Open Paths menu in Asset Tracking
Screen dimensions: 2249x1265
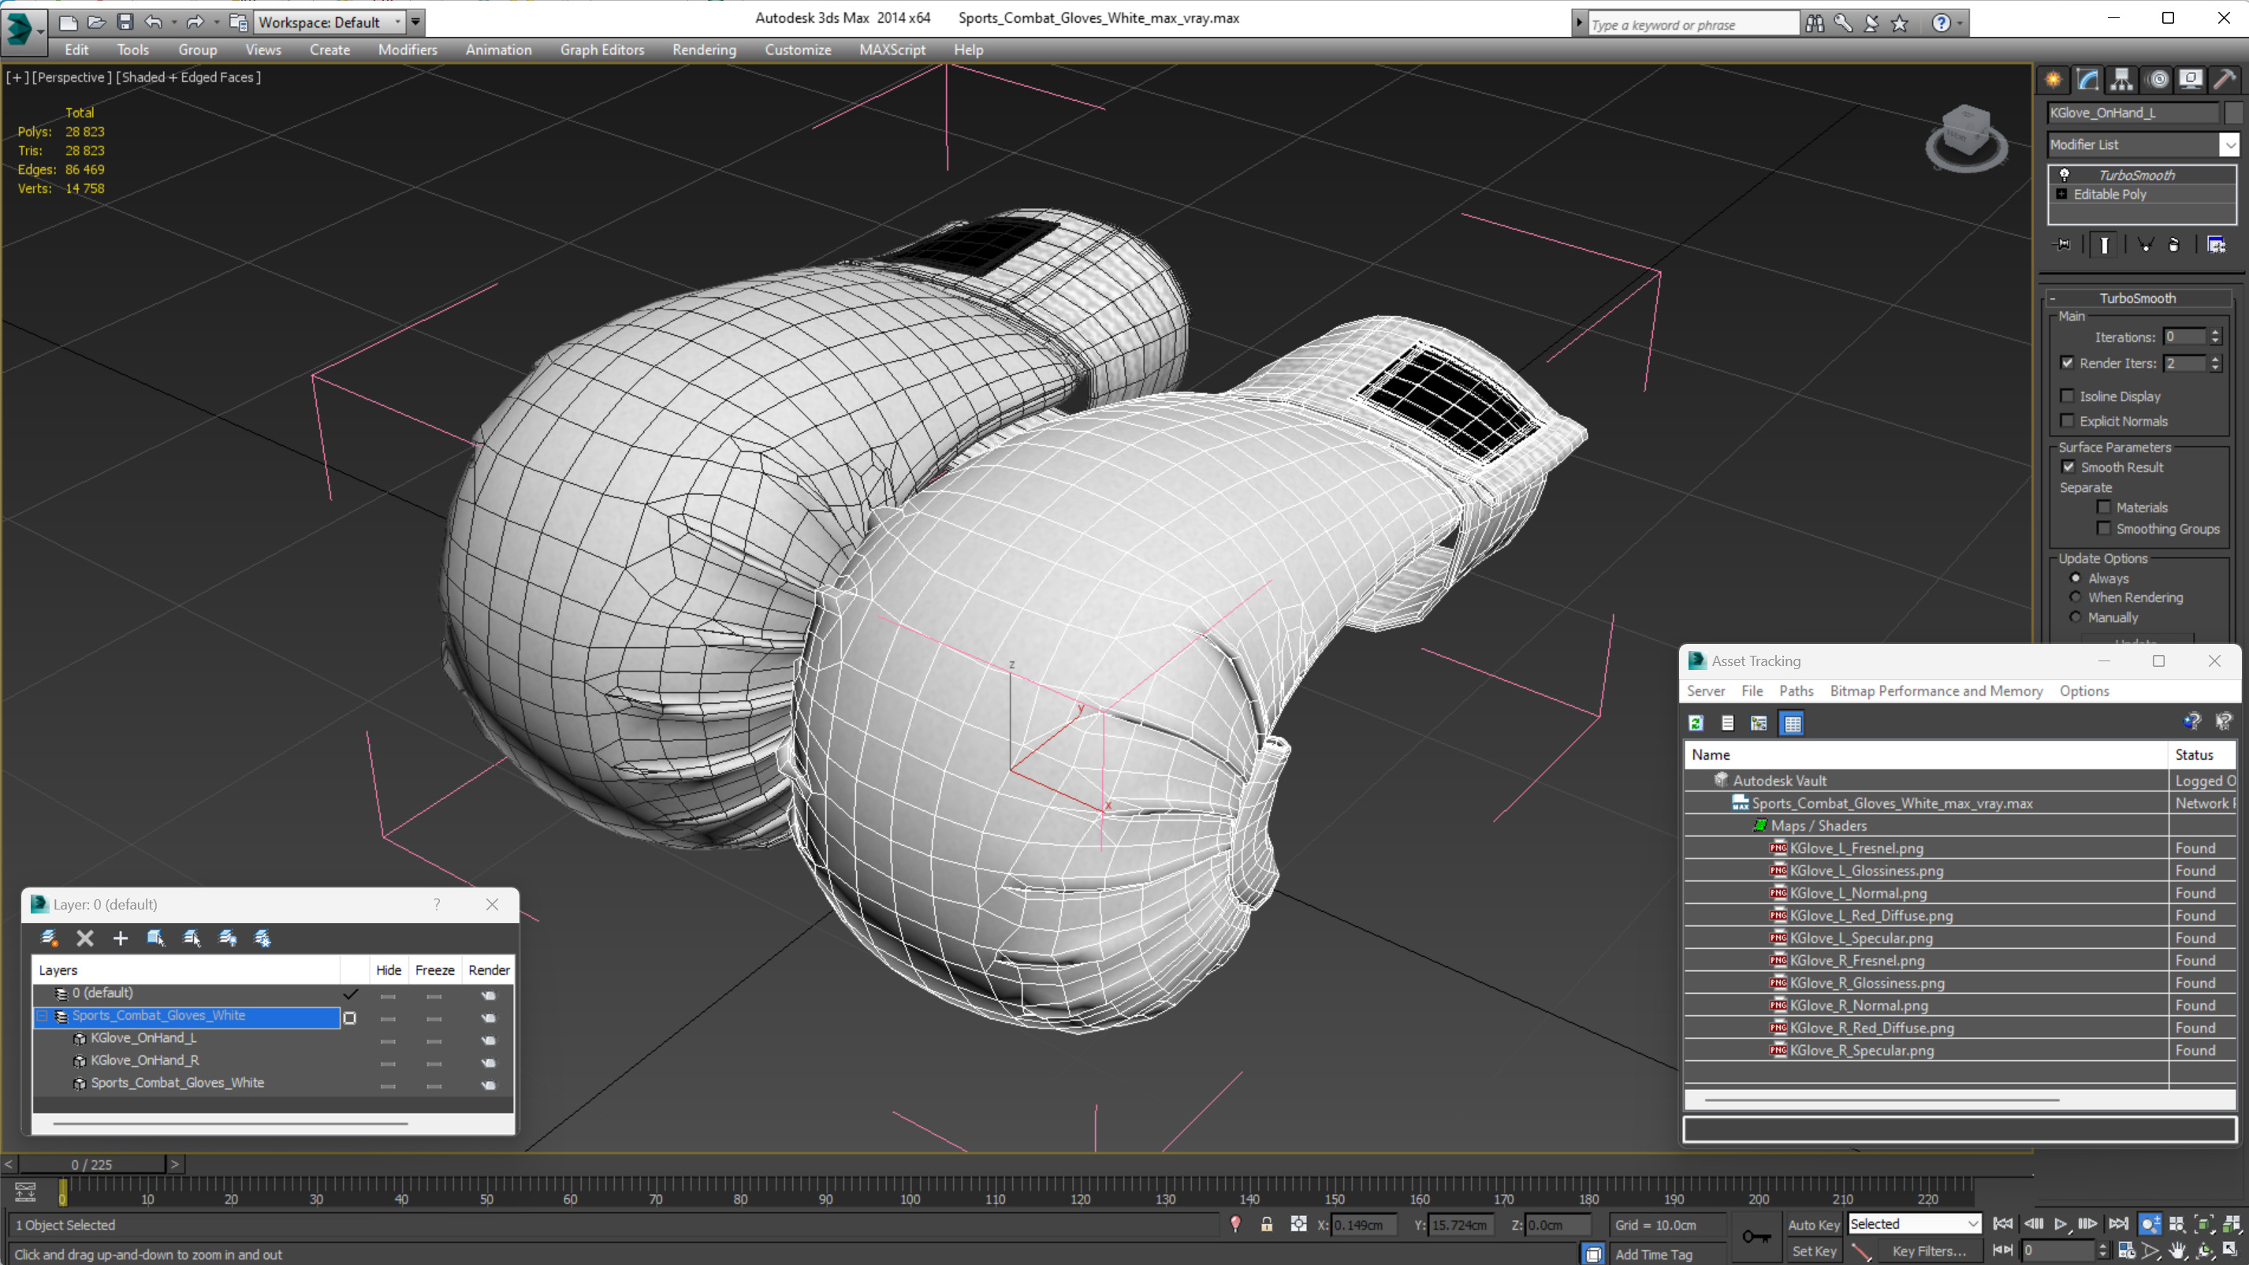point(1796,690)
